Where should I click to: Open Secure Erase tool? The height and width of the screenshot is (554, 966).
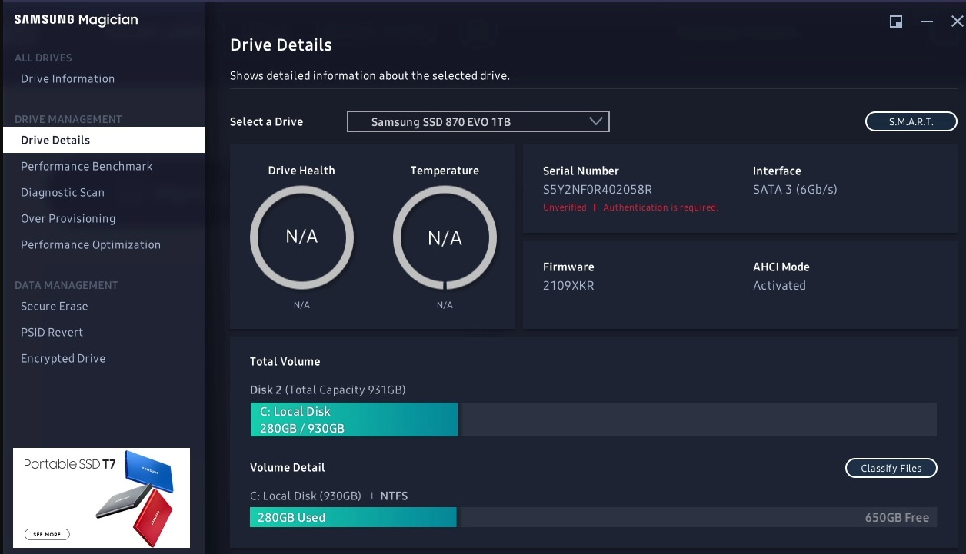54,306
